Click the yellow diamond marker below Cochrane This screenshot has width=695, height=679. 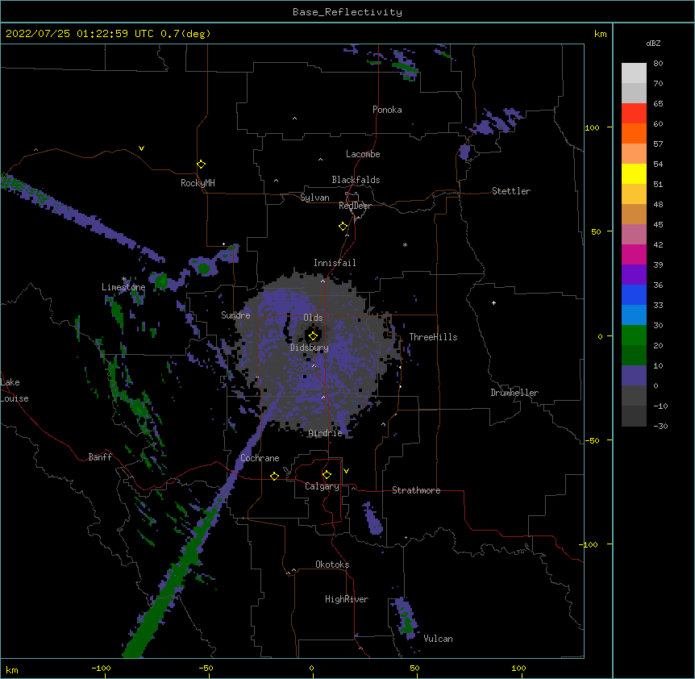tap(274, 476)
